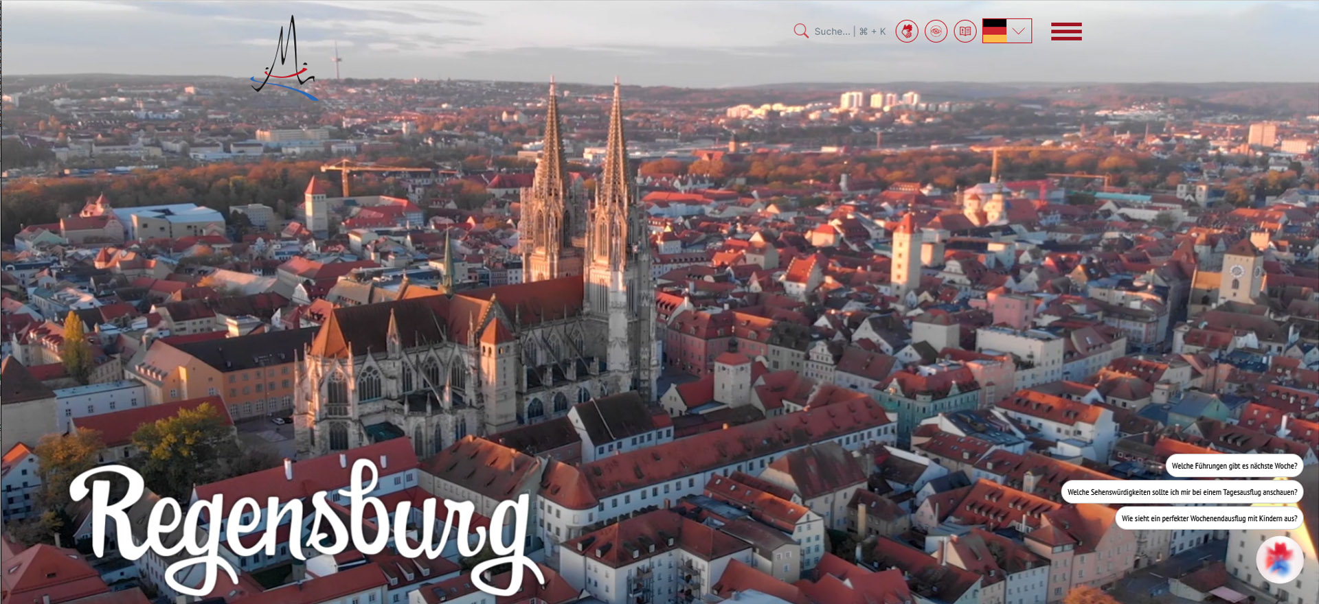This screenshot has width=1319, height=604.
Task: Open the eye accessibility/contrast icon
Action: (936, 31)
